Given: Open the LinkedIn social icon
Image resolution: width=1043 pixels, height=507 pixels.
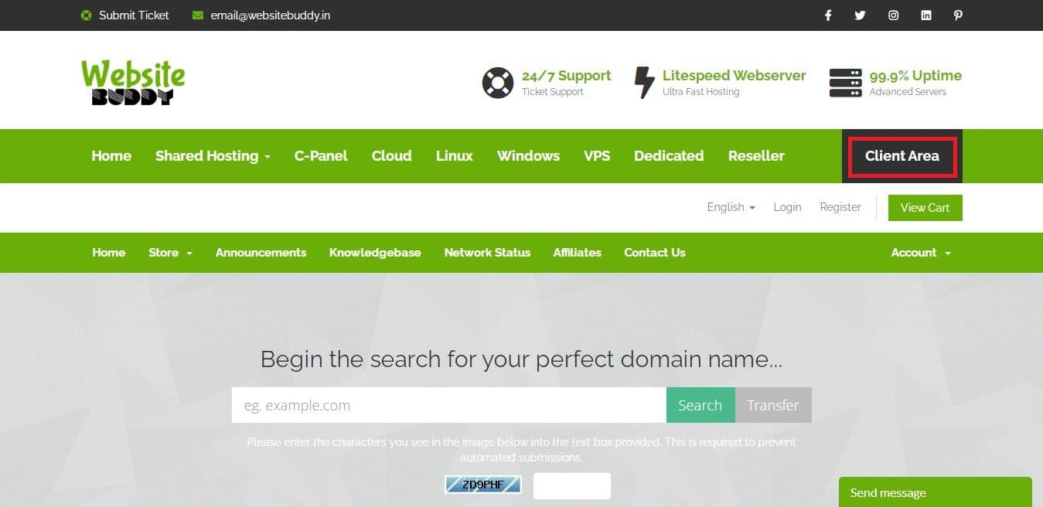Looking at the screenshot, I should [x=925, y=15].
